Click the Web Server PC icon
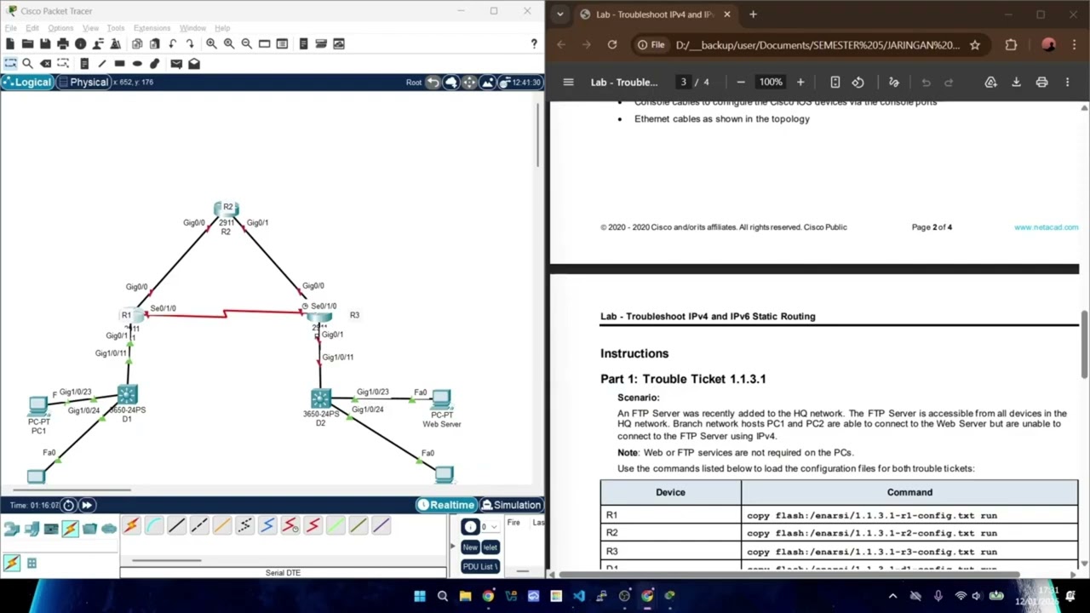 441,399
